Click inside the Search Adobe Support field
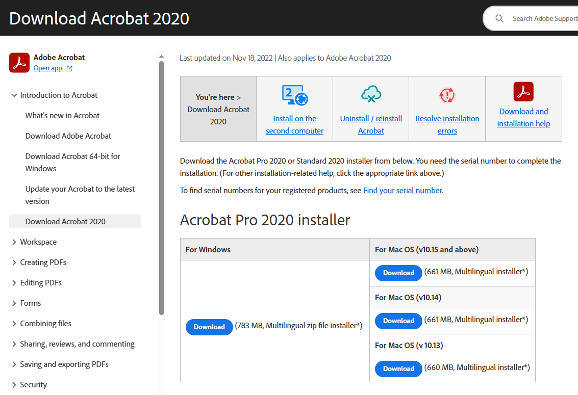Viewport: 578px width, 395px height. click(x=541, y=18)
